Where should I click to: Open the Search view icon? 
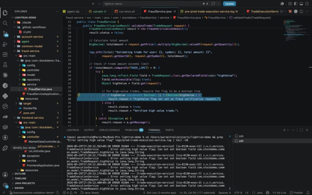[x=5, y=23]
